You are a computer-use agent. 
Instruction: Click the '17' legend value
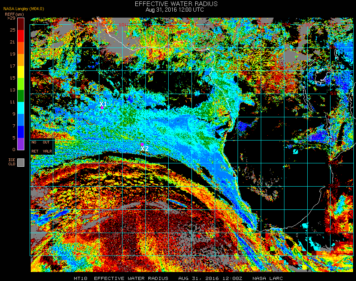[12, 66]
